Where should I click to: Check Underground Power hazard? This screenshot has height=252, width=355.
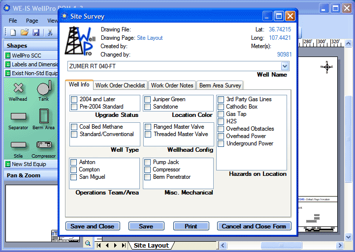(x=221, y=143)
